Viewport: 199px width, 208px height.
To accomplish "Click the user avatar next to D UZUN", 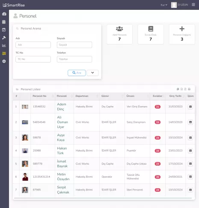I will [x=174, y=5].
